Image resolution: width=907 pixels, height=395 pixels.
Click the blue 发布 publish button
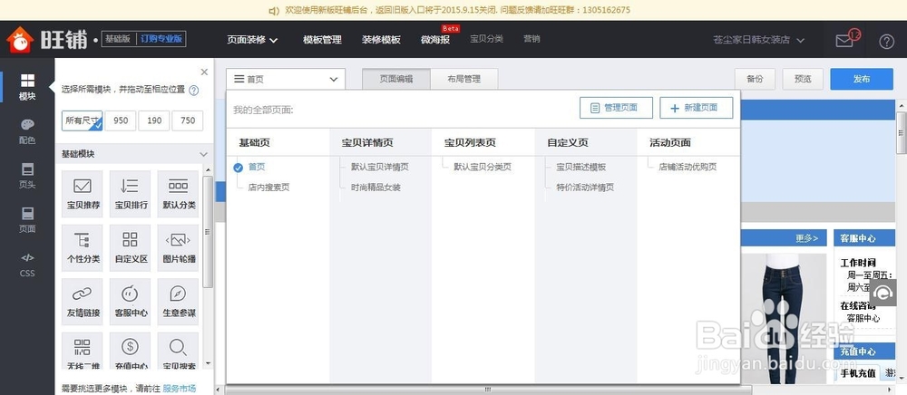pos(862,79)
